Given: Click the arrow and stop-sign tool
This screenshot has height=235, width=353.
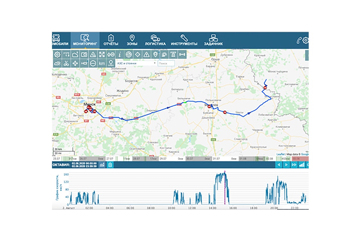Looking at the screenshot, I should (x=111, y=55).
